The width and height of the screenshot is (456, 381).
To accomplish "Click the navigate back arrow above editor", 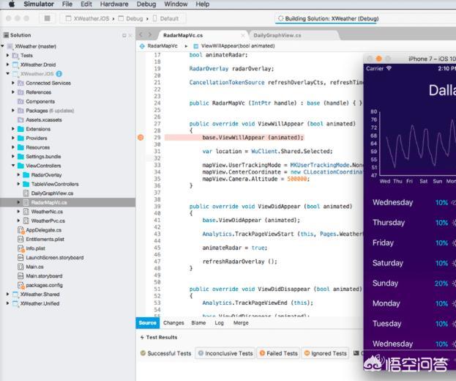I will 141,34.
